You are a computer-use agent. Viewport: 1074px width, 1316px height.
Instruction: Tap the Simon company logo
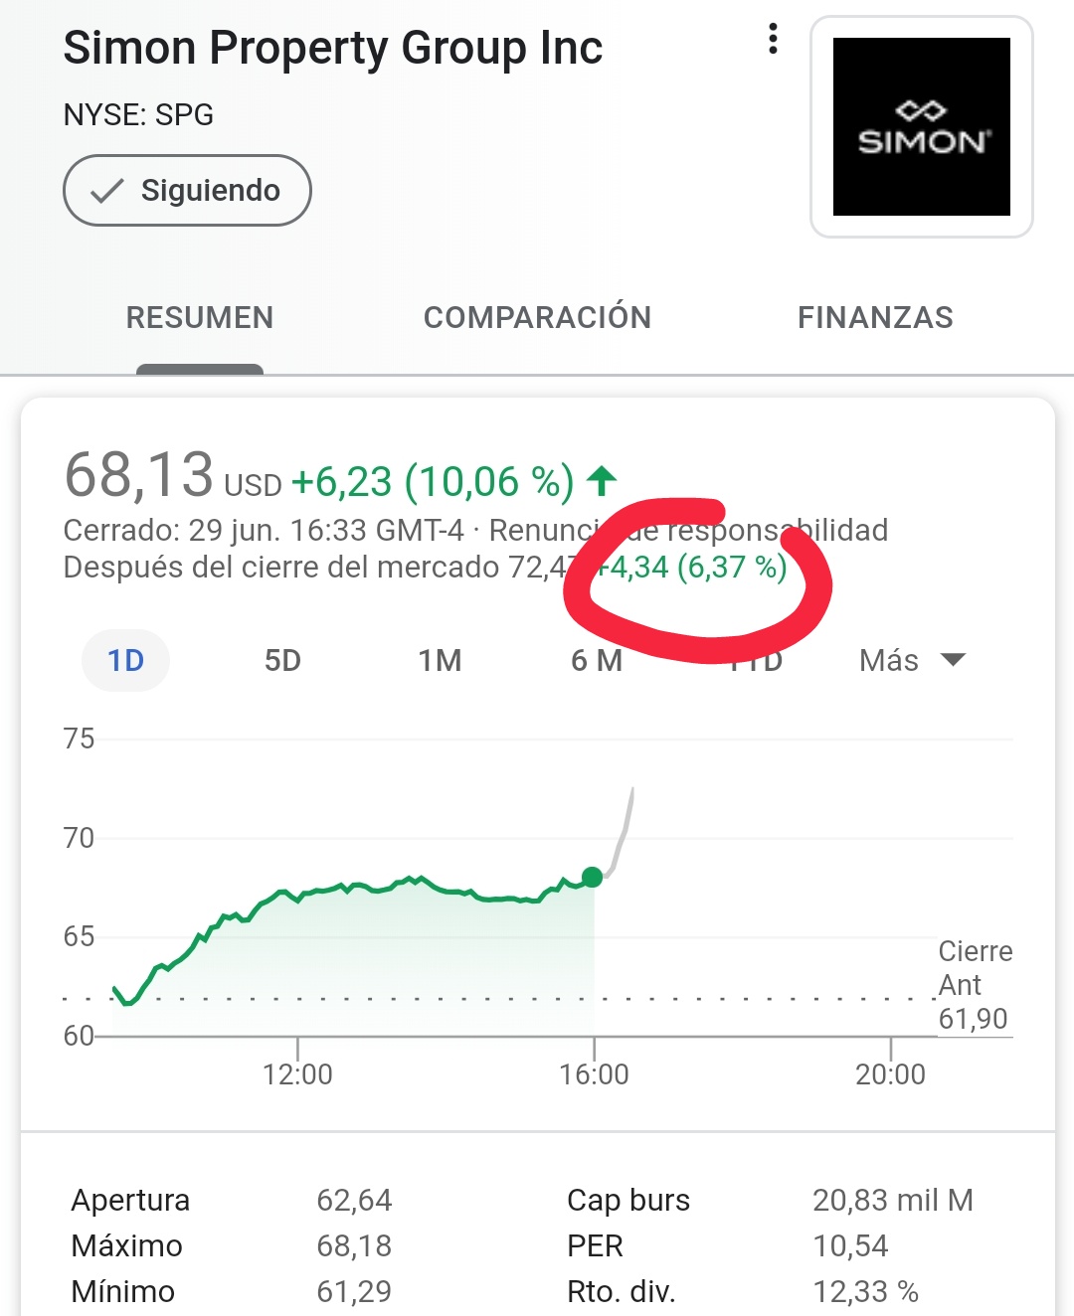[x=922, y=126]
